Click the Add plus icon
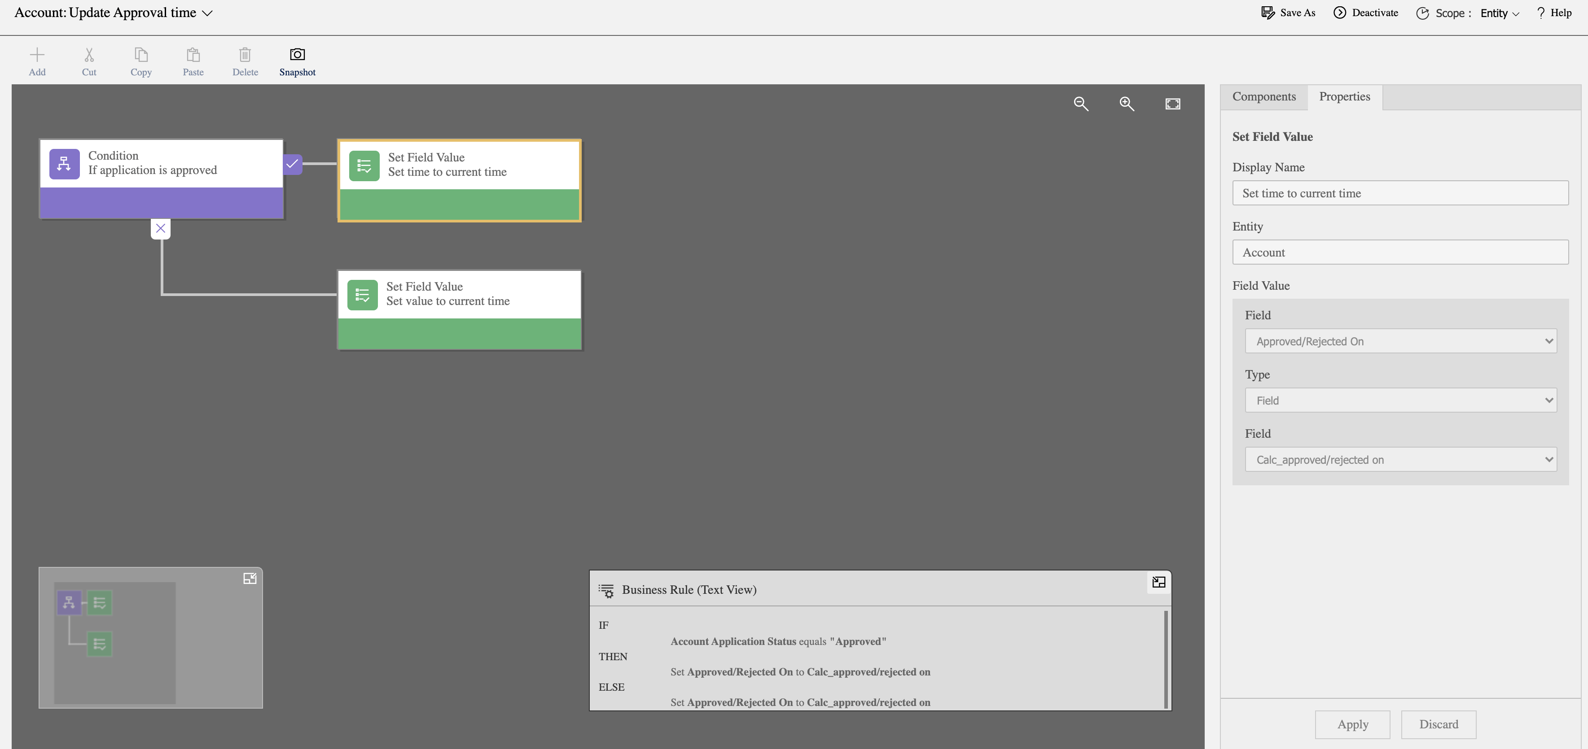 pos(37,55)
